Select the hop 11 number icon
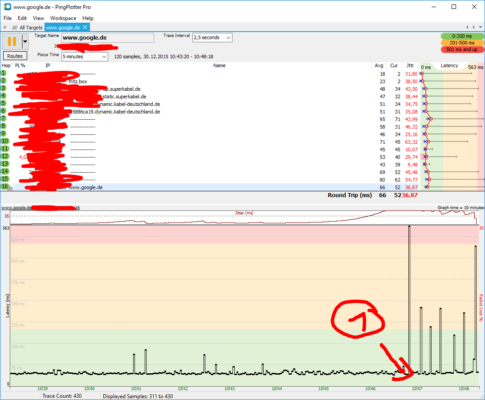 [x=4, y=149]
